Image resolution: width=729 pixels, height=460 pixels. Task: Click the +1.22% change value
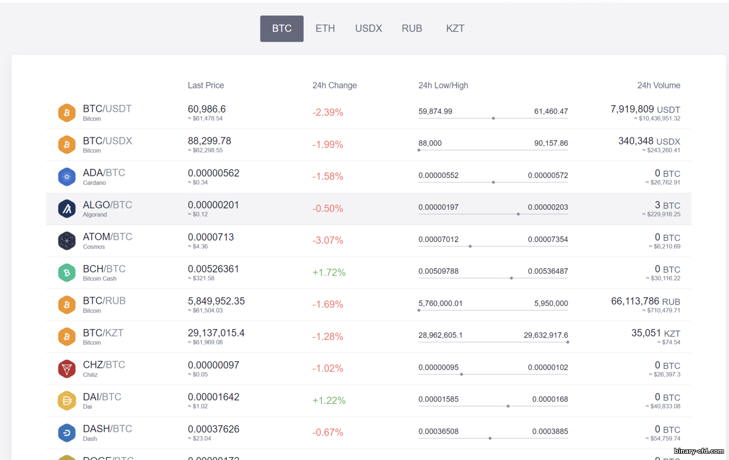tap(329, 400)
